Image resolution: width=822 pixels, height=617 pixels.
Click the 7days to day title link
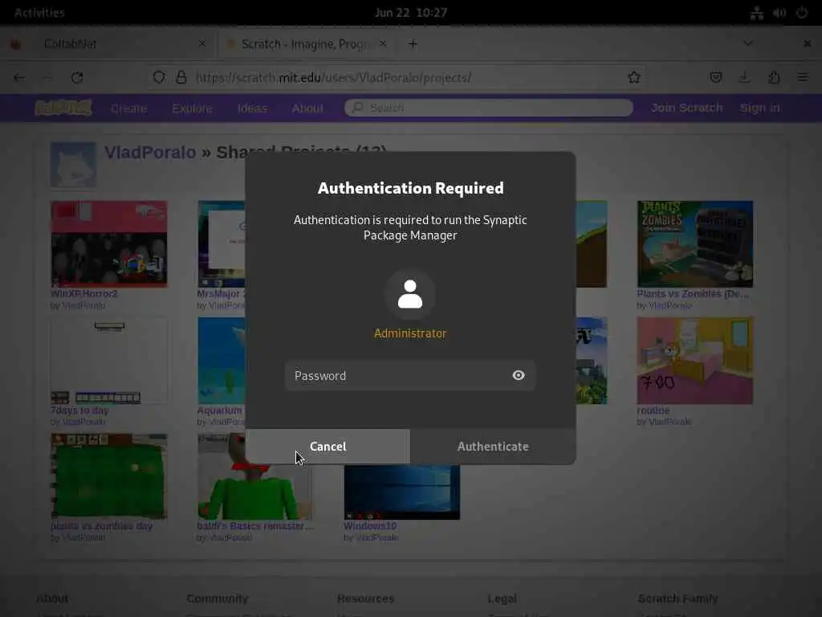point(79,410)
